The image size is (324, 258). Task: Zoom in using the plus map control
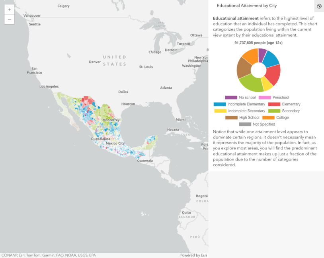[x=9, y=9]
